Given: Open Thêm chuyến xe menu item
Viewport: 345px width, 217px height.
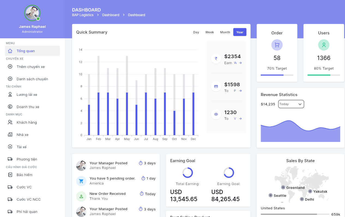Looking at the screenshot, I should (31, 67).
